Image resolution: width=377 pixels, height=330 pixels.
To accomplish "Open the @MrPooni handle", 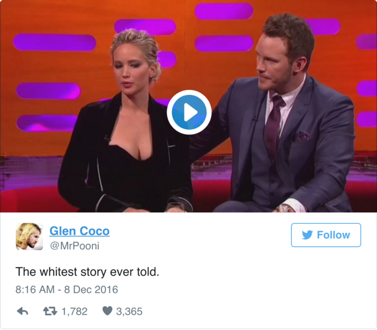I will coord(75,246).
